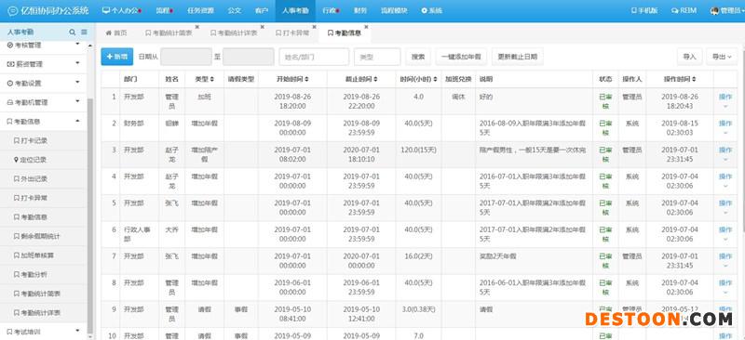Image resolution: width=745 pixels, height=340 pixels.
Task: Open 行政 in top navigation
Action: [x=331, y=10]
